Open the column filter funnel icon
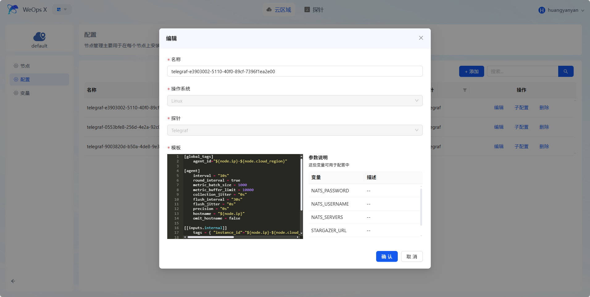 click(x=465, y=90)
